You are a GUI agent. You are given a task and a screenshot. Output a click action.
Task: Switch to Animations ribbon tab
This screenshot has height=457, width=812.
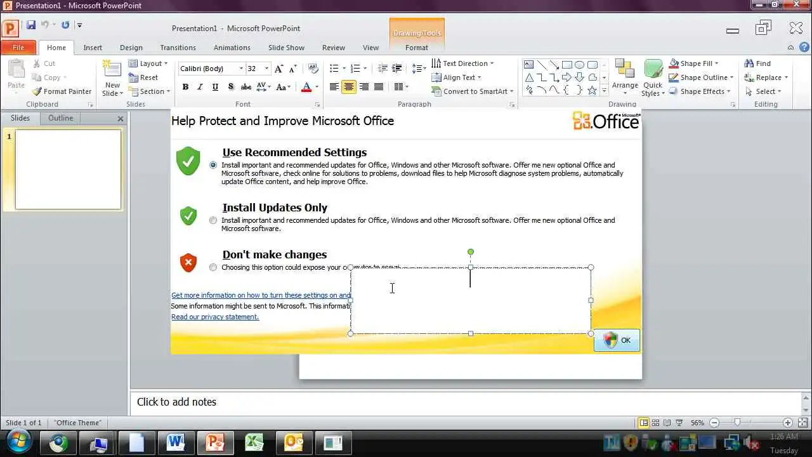232,48
